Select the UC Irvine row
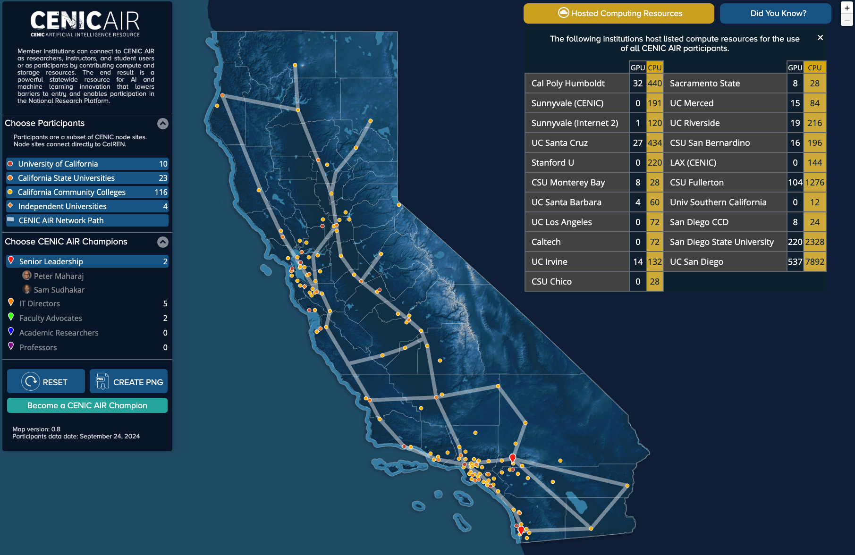The width and height of the screenshot is (855, 555). [594, 261]
